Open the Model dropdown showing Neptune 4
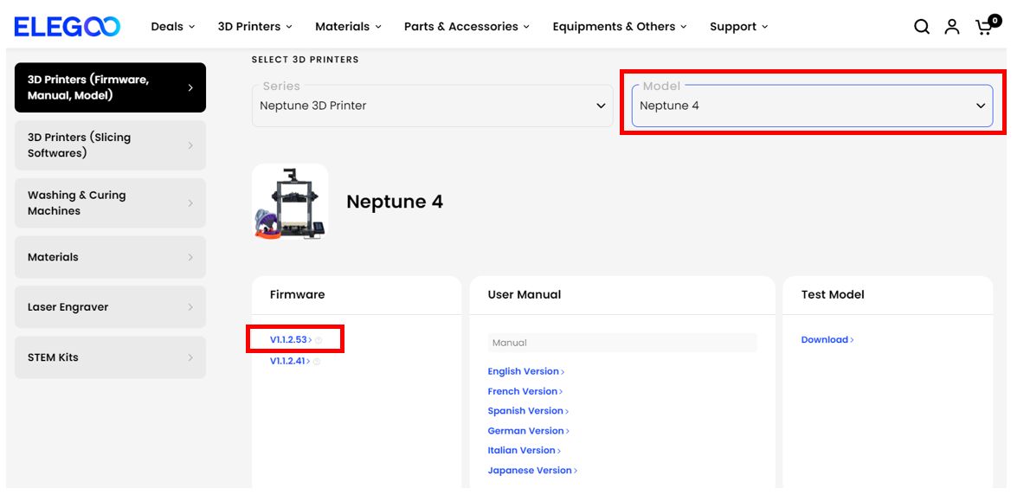The width and height of the screenshot is (1030, 495). tap(812, 106)
